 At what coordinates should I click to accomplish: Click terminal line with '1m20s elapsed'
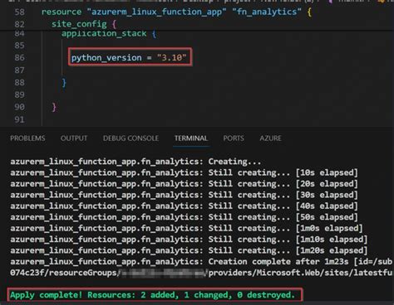pos(189,250)
